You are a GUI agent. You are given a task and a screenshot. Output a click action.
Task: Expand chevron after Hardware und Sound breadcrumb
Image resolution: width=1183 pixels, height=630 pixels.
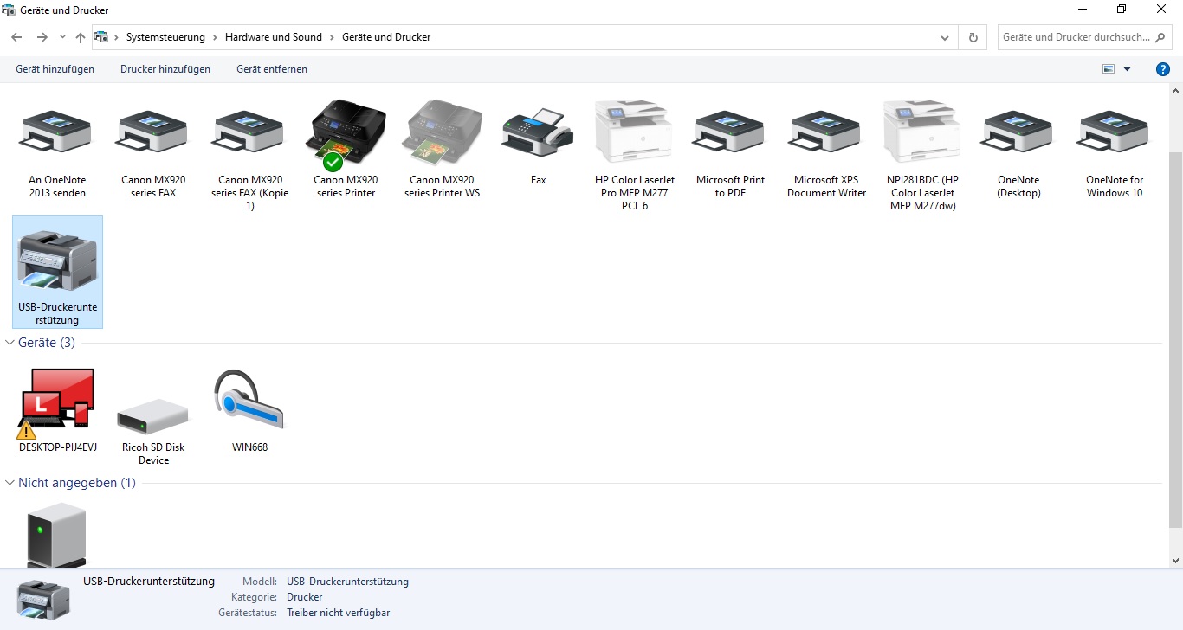point(332,37)
